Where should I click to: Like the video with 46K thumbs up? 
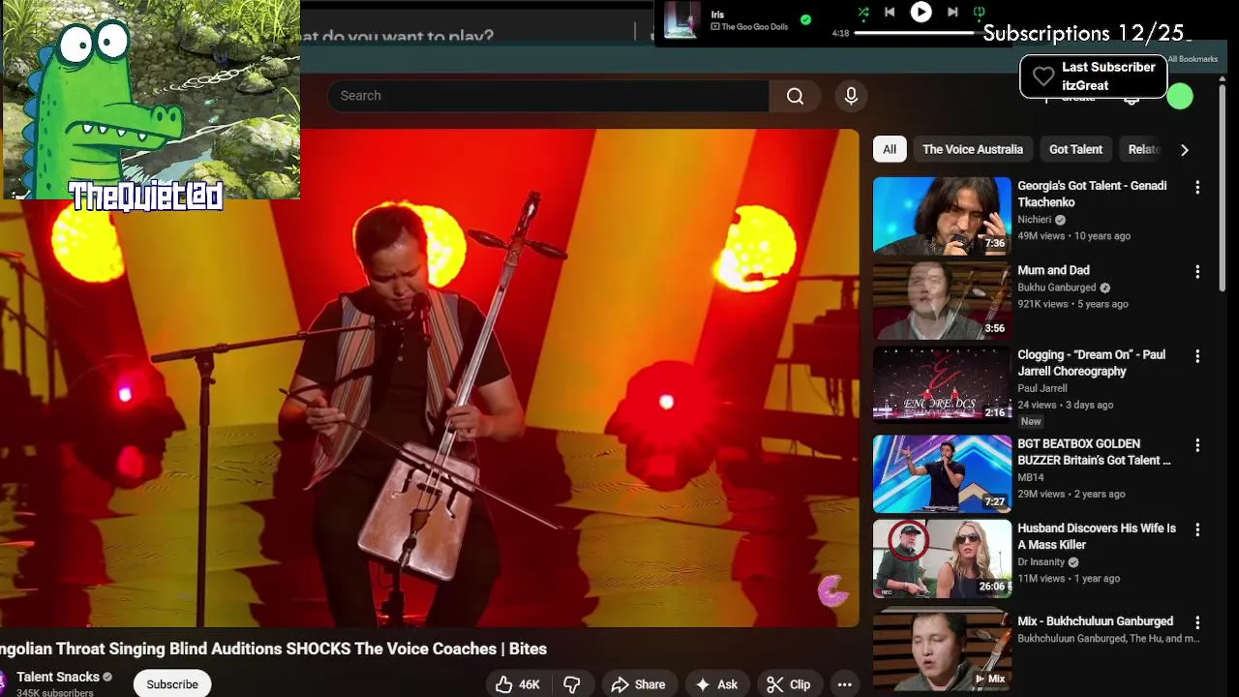click(518, 684)
